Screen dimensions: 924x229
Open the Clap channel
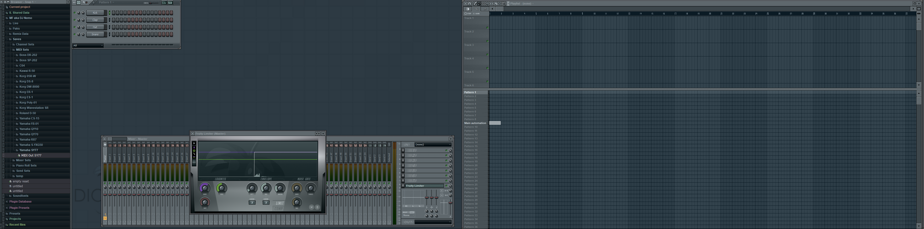pyautogui.click(x=95, y=20)
